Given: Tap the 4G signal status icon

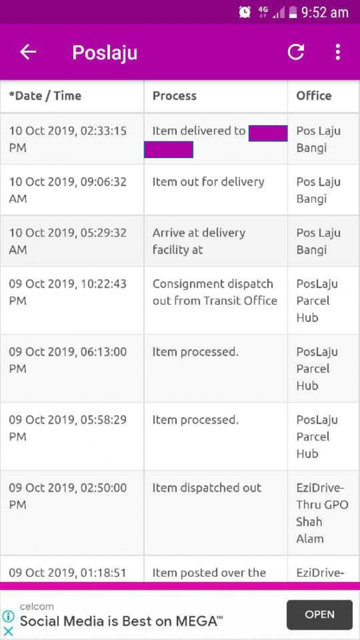Looking at the screenshot, I should (x=263, y=12).
